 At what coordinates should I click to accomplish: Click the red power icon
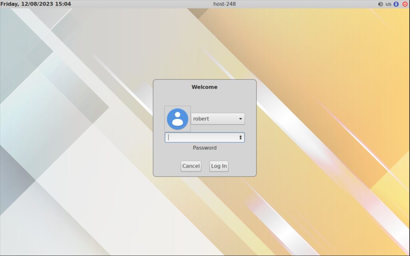point(405,4)
